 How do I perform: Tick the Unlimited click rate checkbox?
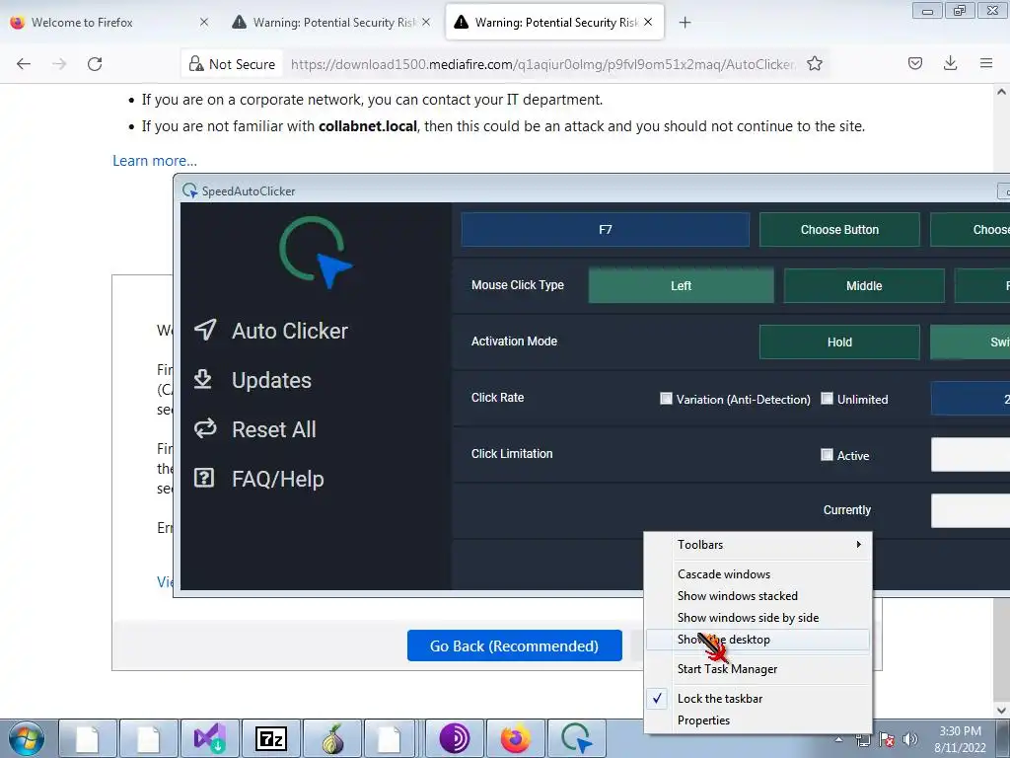[828, 399]
